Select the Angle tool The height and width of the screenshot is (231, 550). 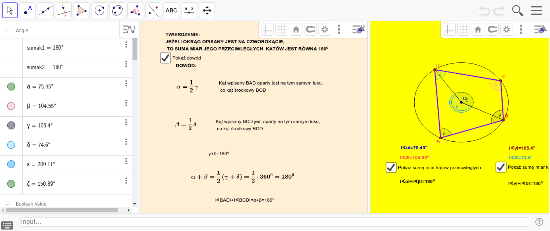pos(135,10)
